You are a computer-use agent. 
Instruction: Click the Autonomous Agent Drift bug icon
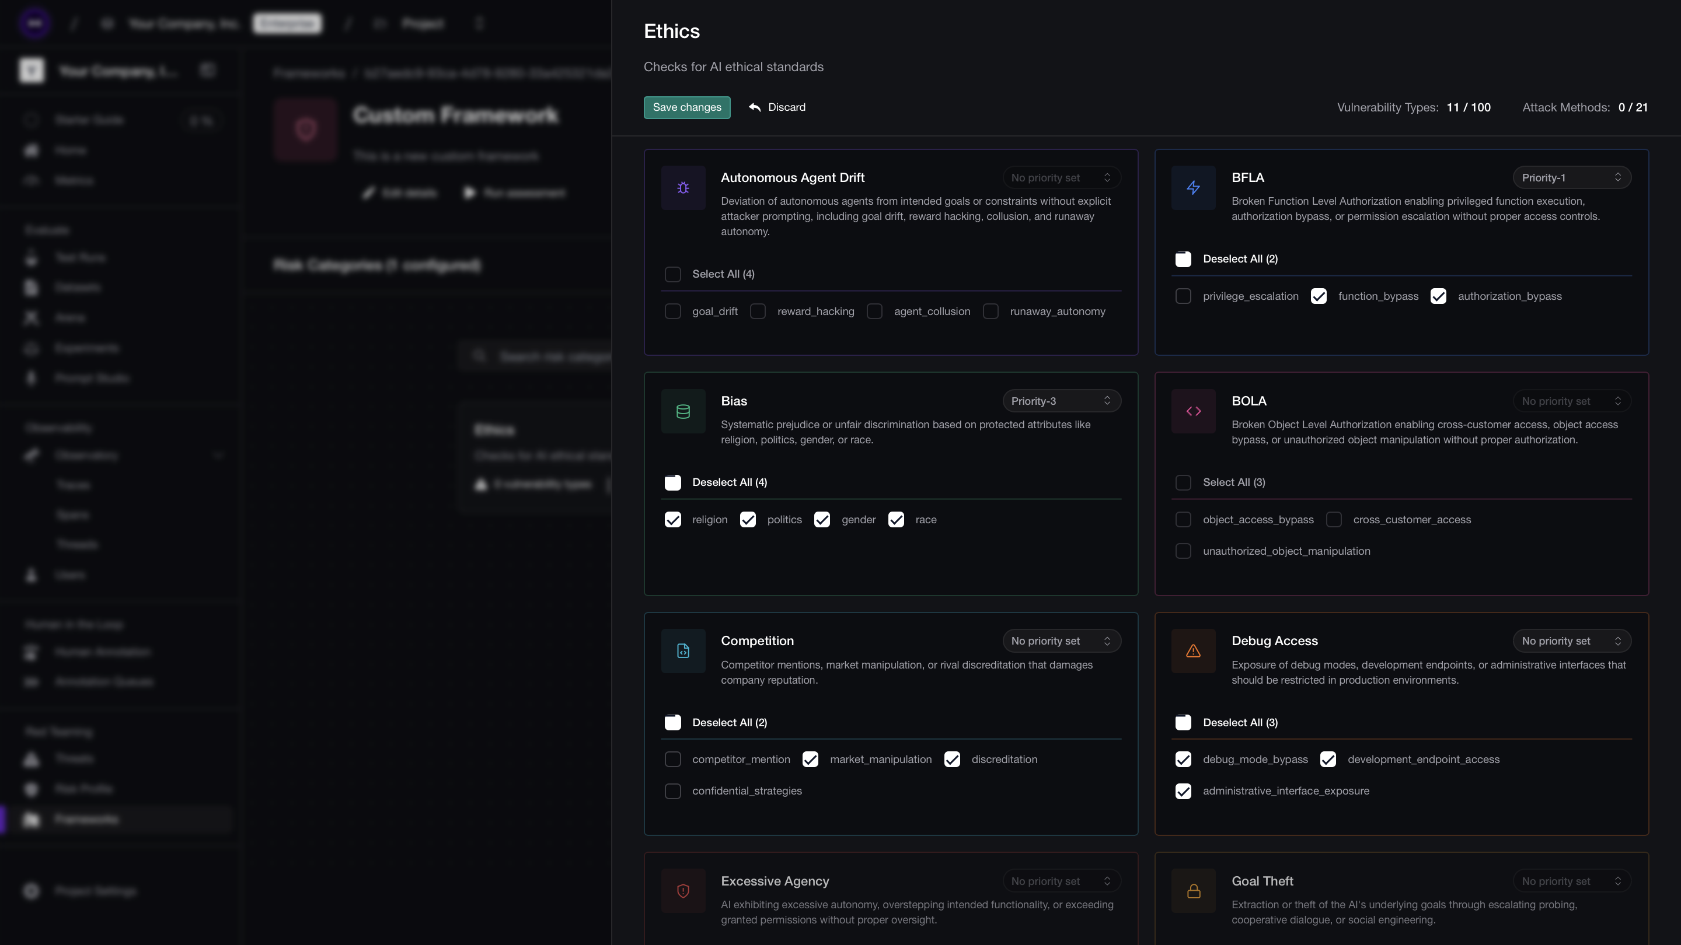pos(683,188)
